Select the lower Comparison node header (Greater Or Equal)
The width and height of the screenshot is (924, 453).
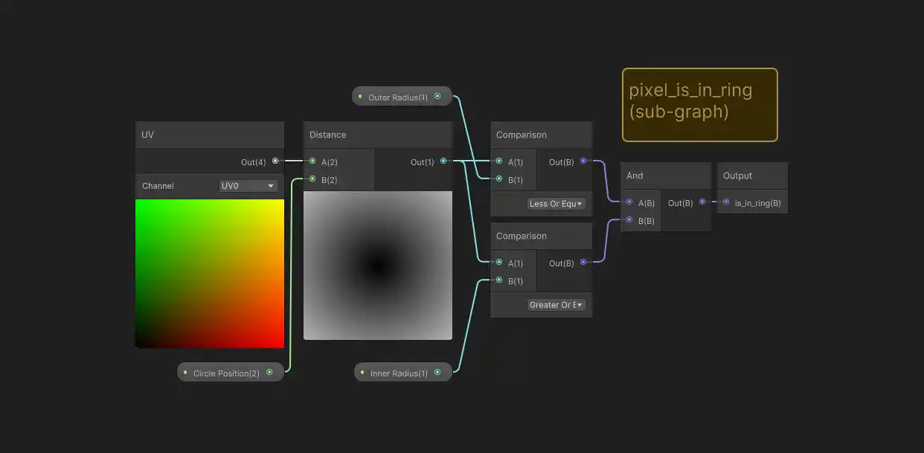pos(541,236)
